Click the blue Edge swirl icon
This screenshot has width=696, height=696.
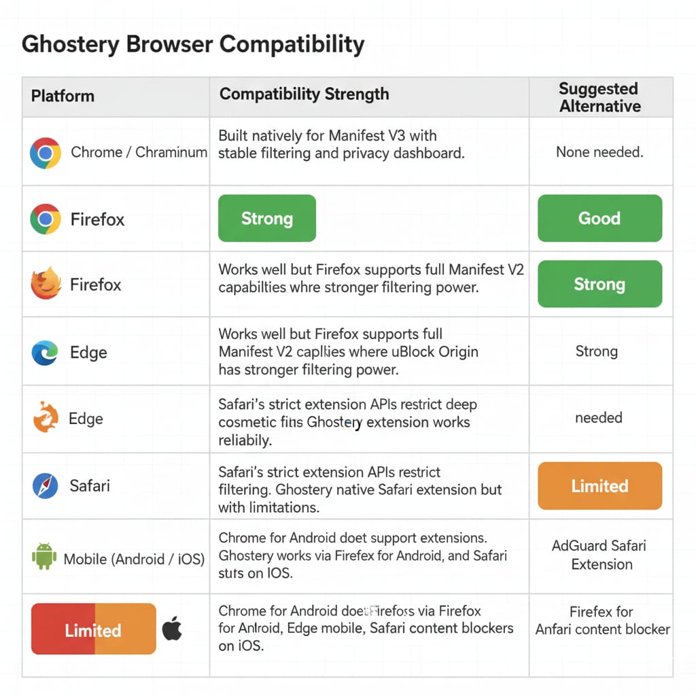[x=46, y=353]
